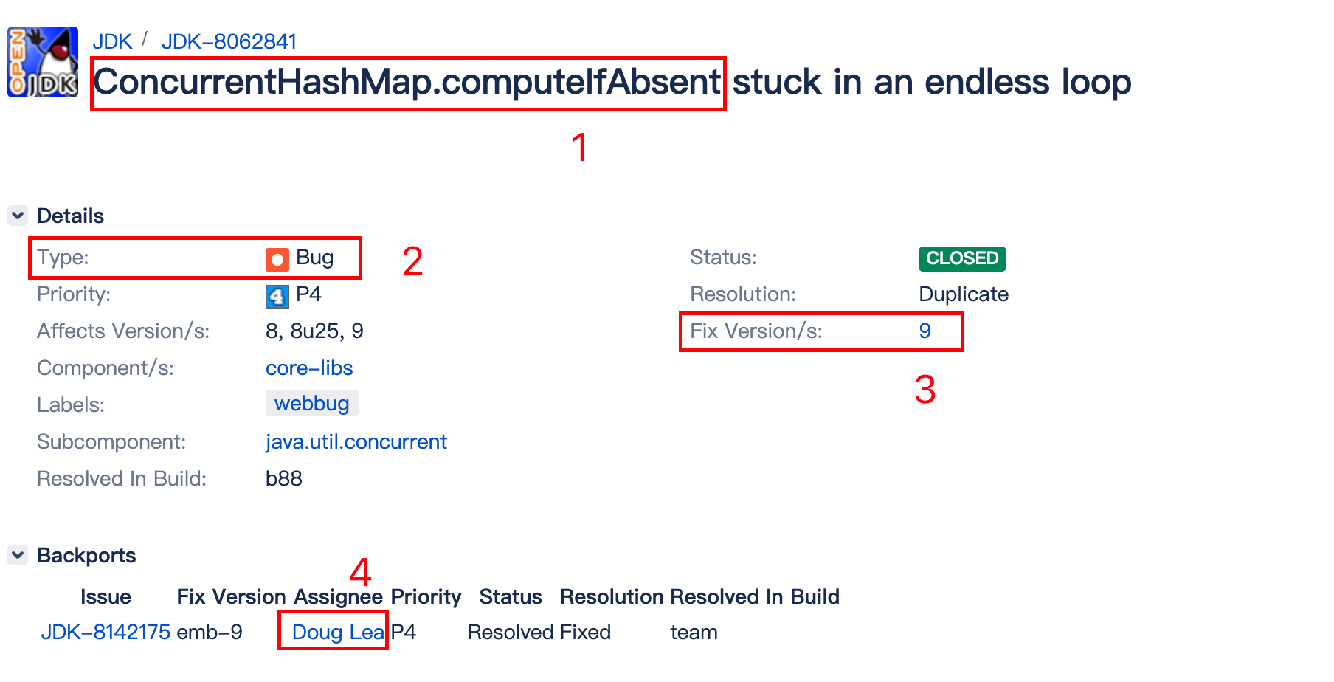Click the Fix Version column header
Screen dimensions: 1334x682
pos(231,596)
